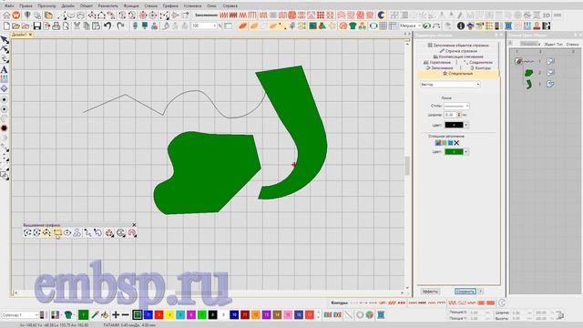Toggle the 3D view icon

coord(547,15)
